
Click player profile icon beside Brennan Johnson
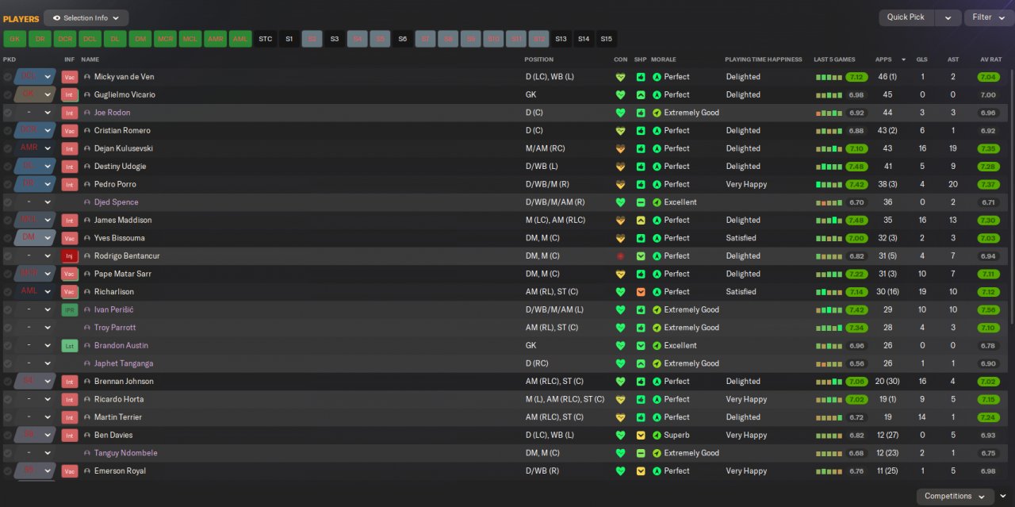pos(87,382)
